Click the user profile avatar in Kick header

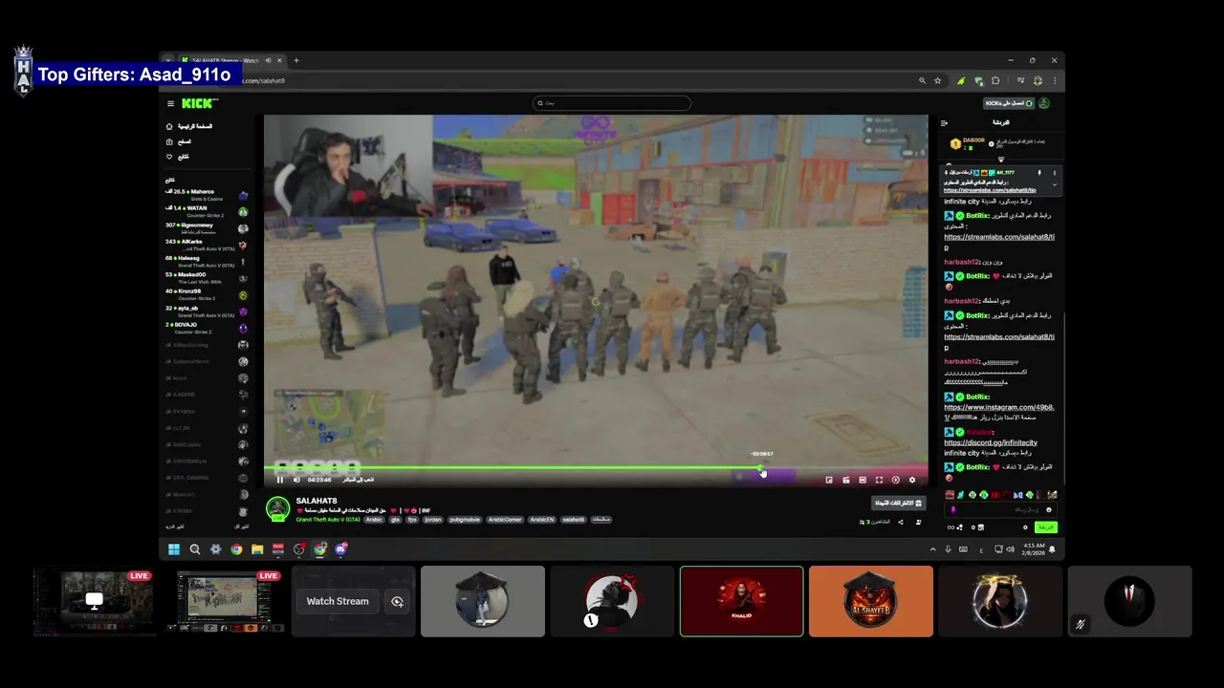(1044, 103)
